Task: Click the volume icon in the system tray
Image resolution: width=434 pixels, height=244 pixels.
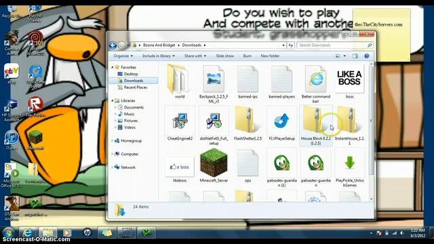Action: [401, 233]
